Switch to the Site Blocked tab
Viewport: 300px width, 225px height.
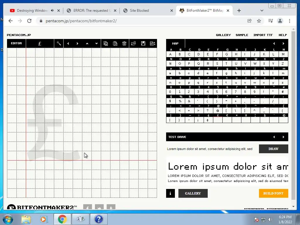[x=139, y=11]
